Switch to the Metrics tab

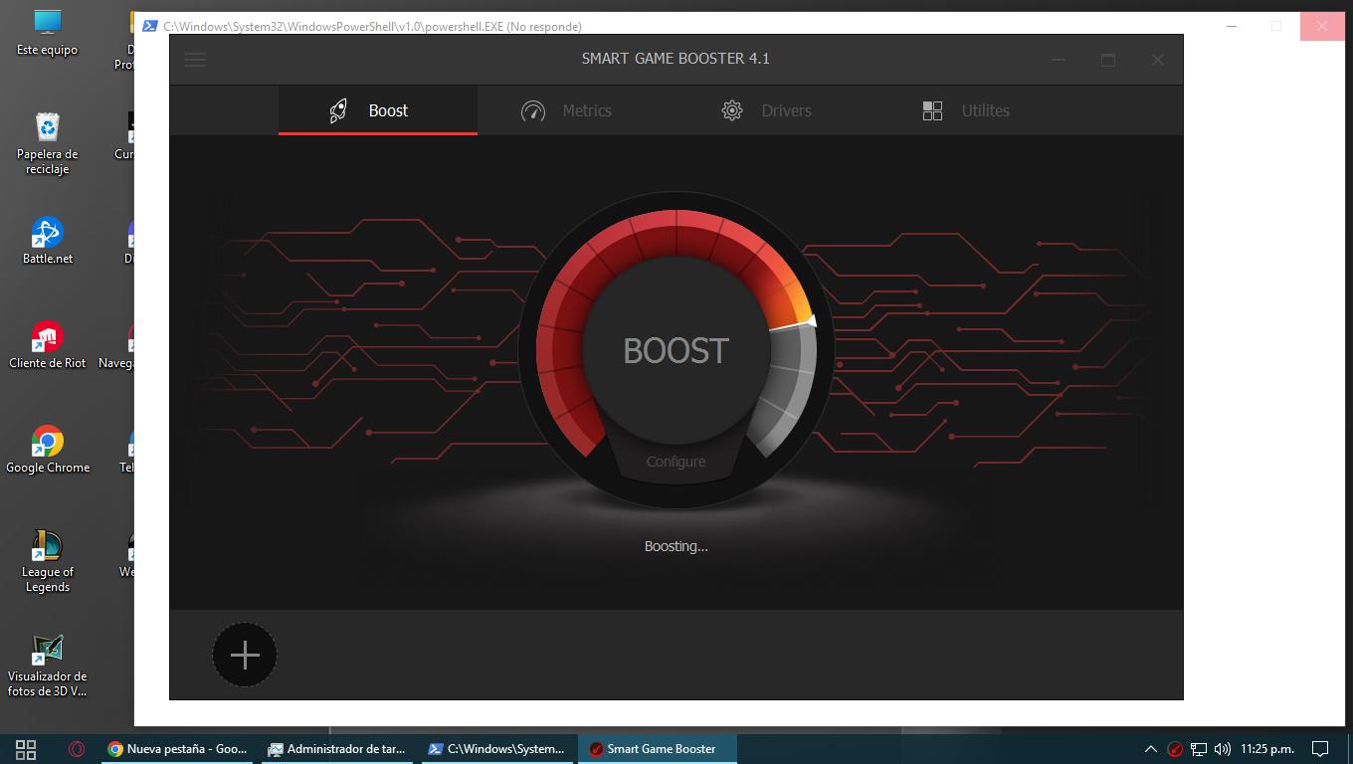pyautogui.click(x=586, y=110)
